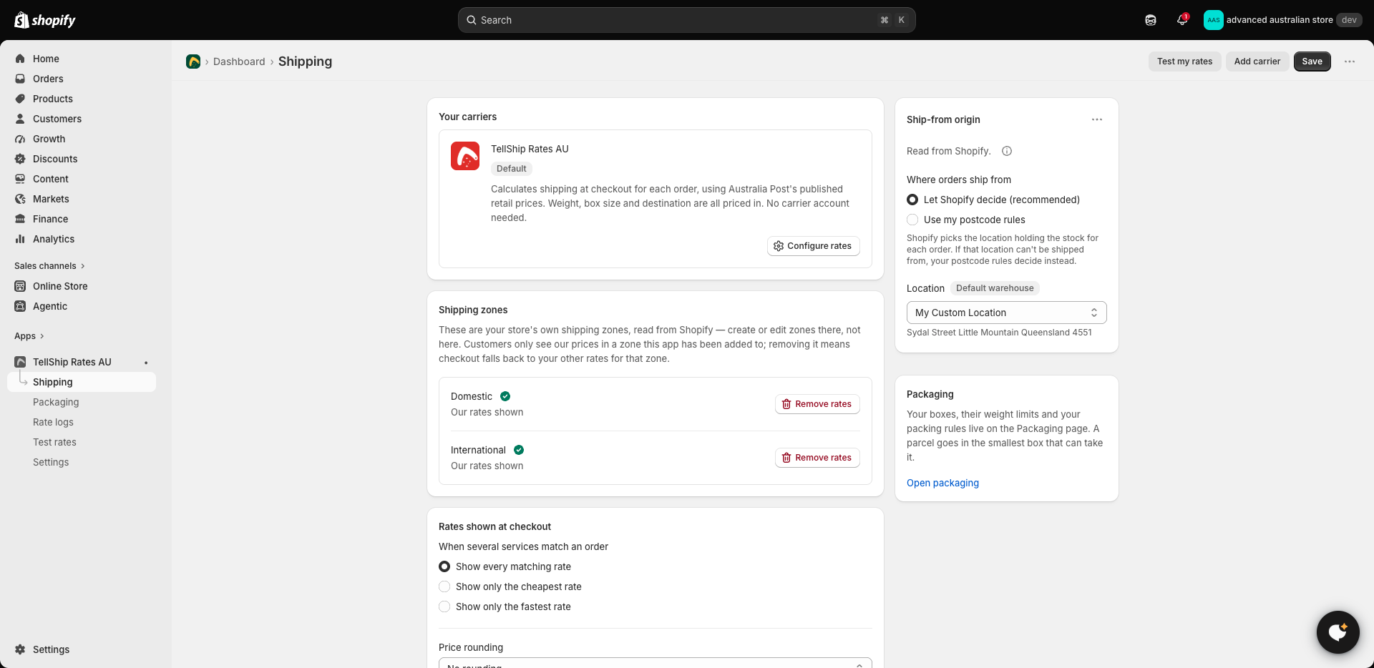Click the Home icon in sidebar

pyautogui.click(x=20, y=59)
